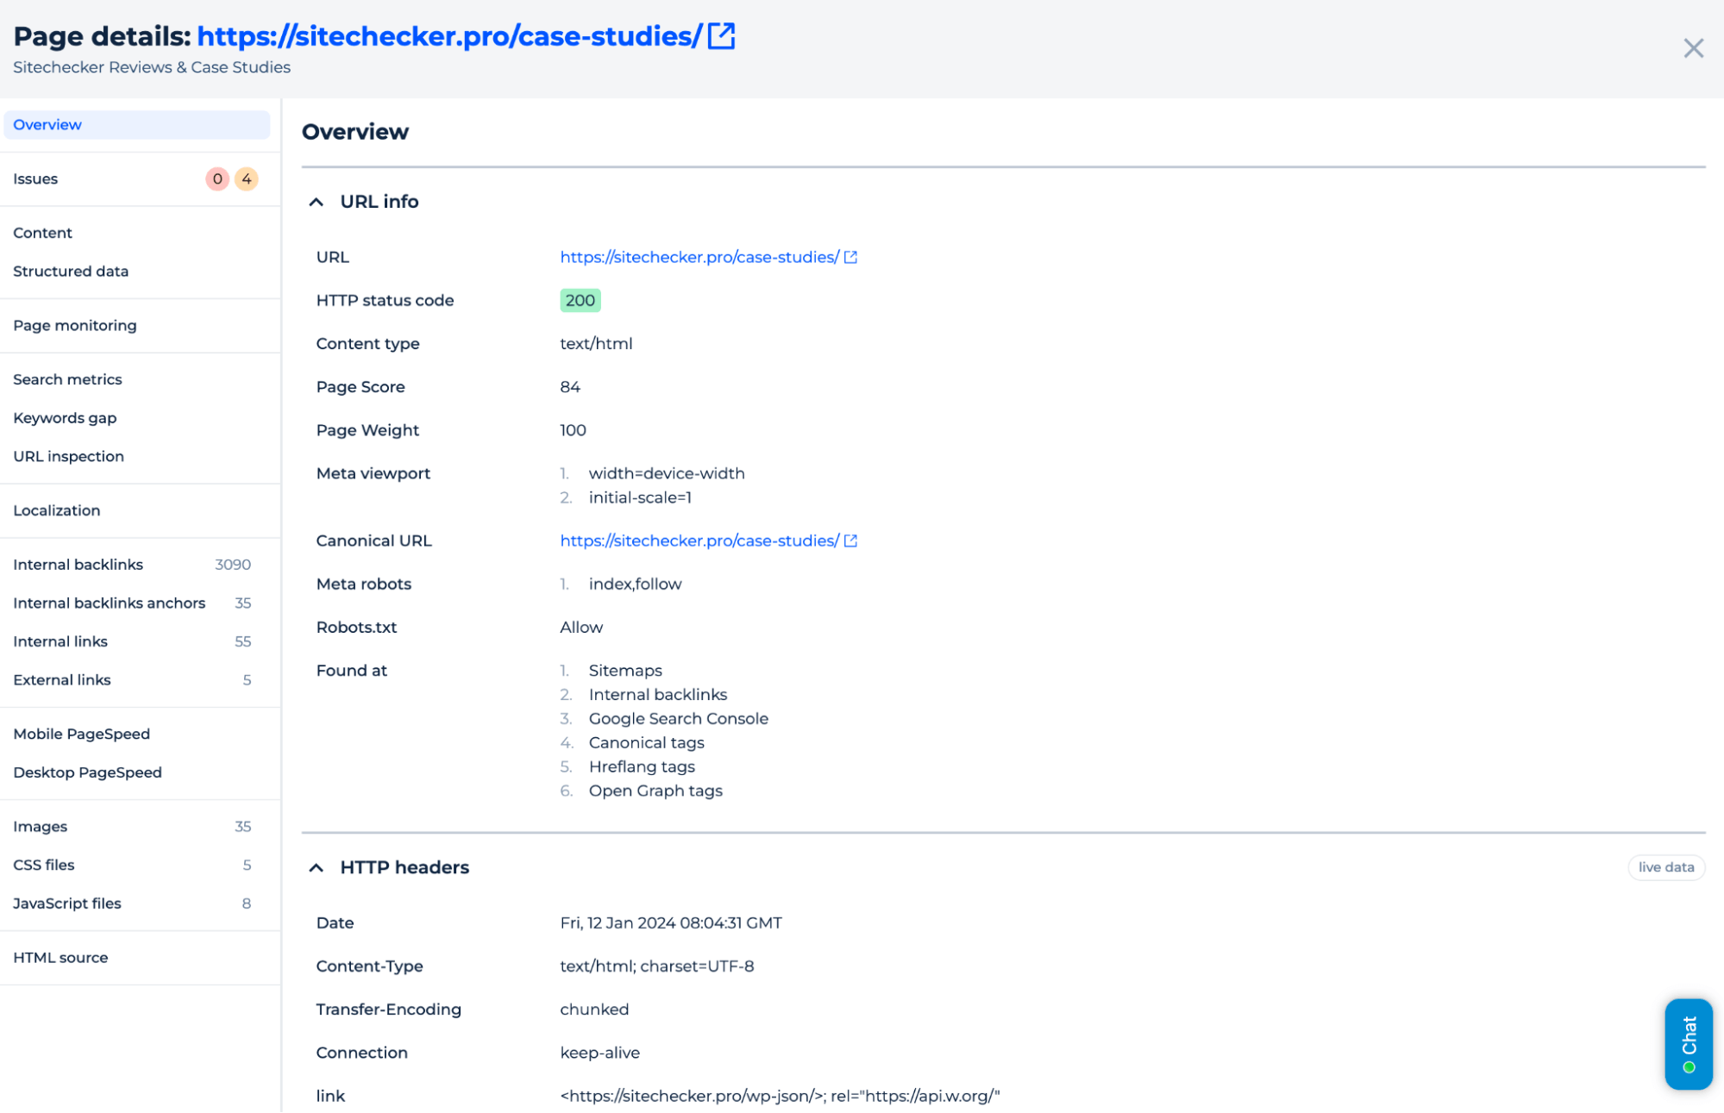Screen dimensions: 1724x1113
Task: Select Page Weight value 100
Action: (x=573, y=430)
